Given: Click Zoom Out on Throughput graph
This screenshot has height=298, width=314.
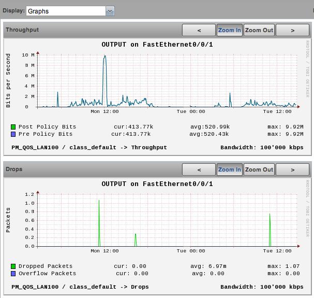Looking at the screenshot, I should (259, 30).
